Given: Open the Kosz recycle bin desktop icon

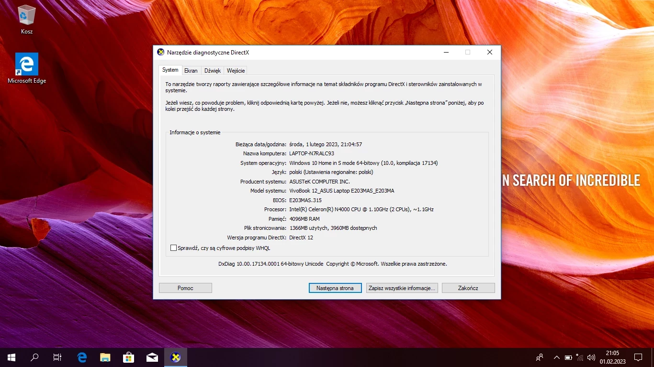Looking at the screenshot, I should pos(27,20).
